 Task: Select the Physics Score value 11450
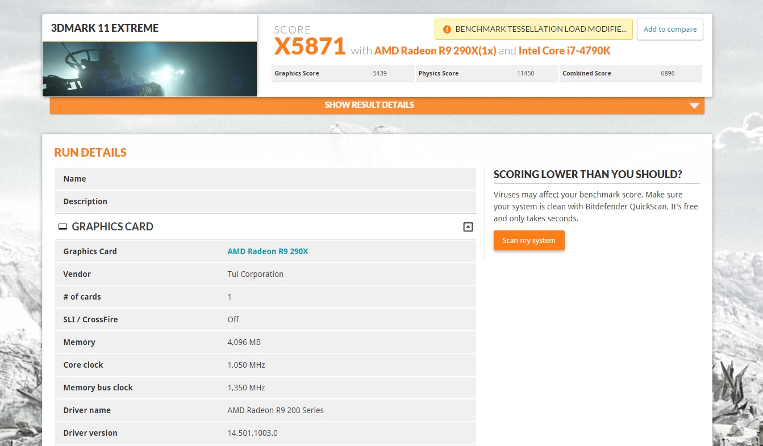tap(526, 73)
